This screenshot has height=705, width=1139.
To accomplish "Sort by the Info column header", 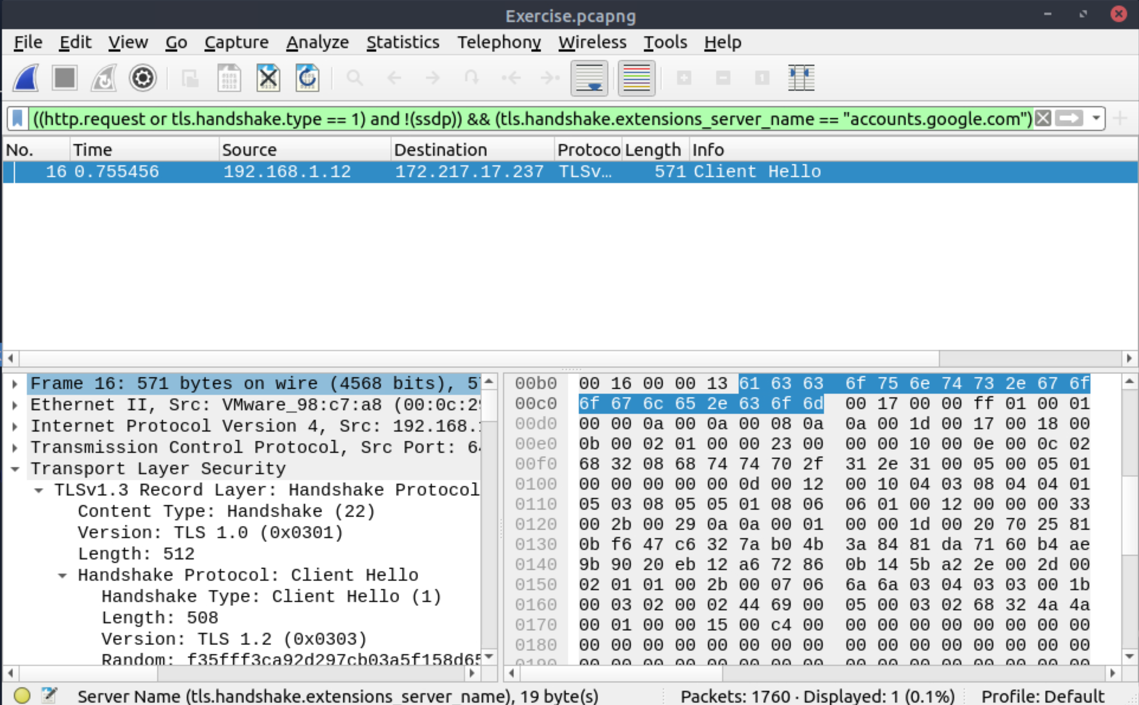I will [914, 150].
